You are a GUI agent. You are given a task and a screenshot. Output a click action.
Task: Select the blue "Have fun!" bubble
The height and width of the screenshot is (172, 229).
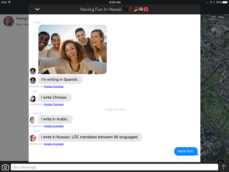click(186, 151)
